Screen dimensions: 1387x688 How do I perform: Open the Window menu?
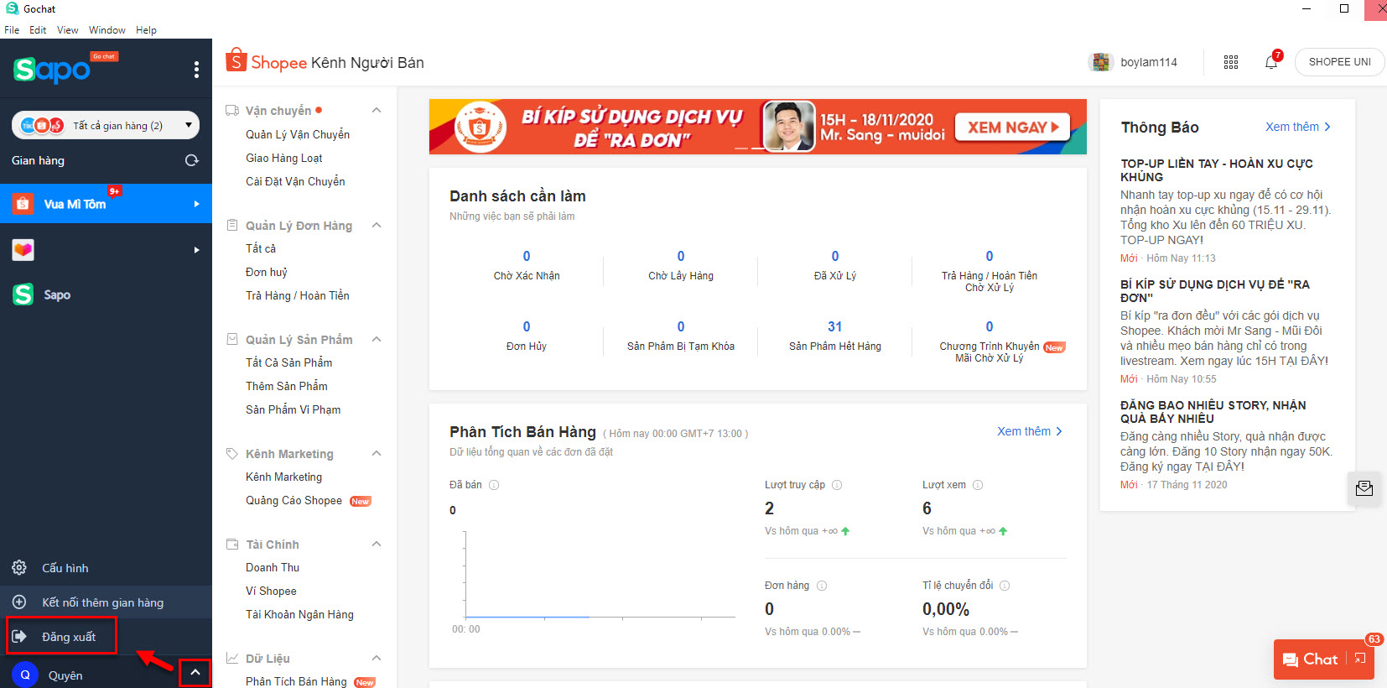click(x=107, y=30)
